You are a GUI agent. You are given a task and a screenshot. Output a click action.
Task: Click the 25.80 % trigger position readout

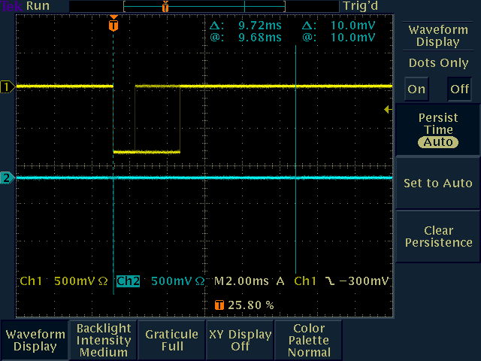[250, 305]
